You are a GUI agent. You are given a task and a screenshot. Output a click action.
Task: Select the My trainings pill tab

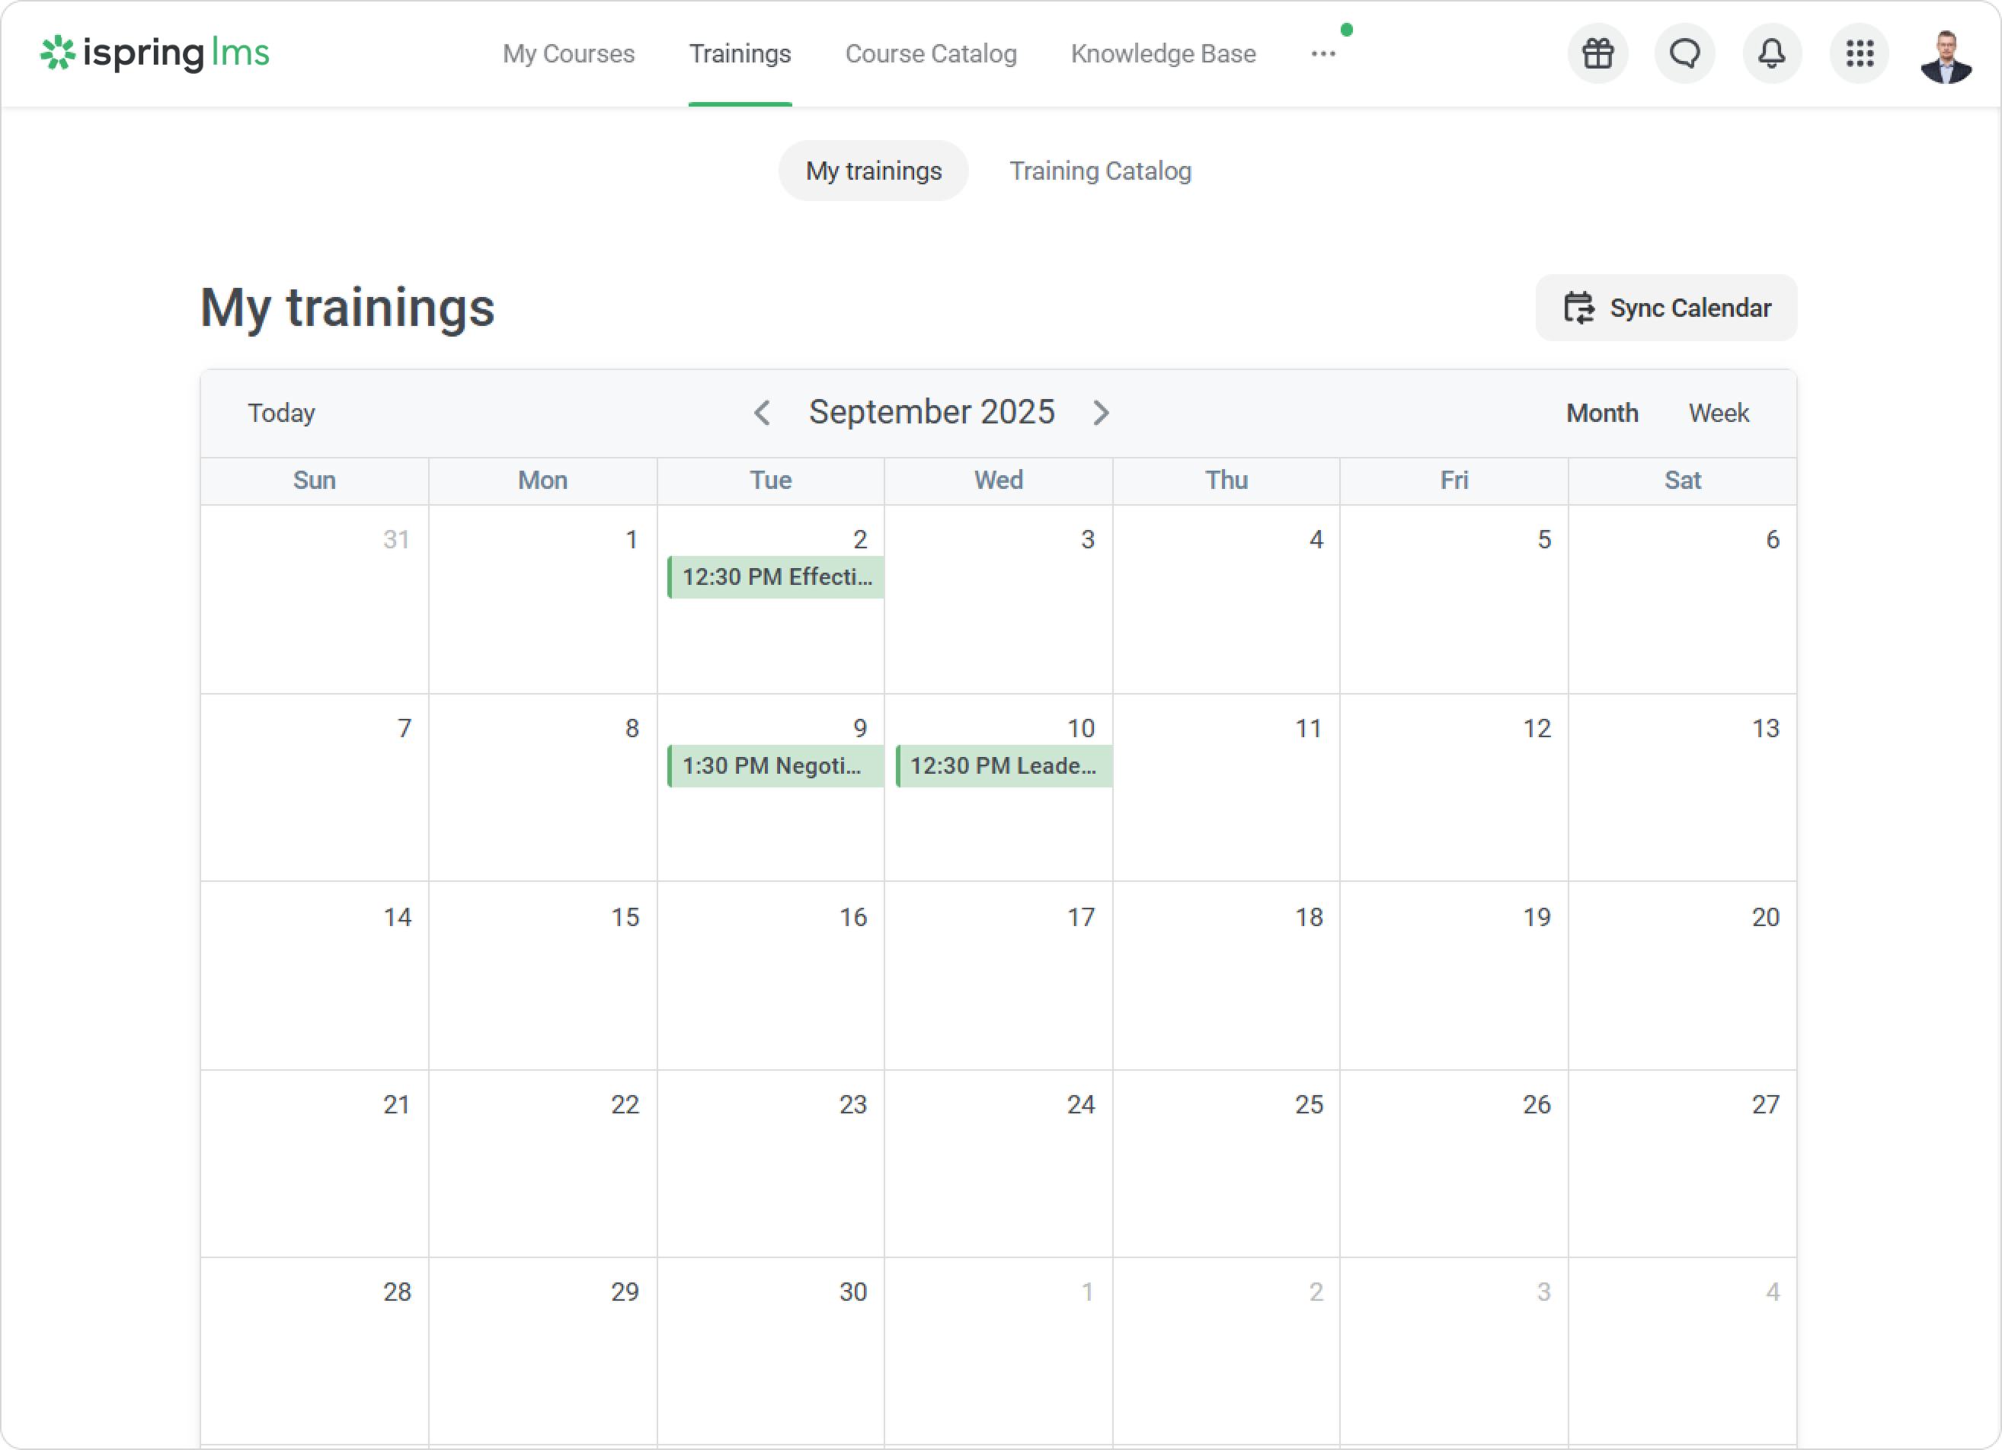click(x=873, y=171)
